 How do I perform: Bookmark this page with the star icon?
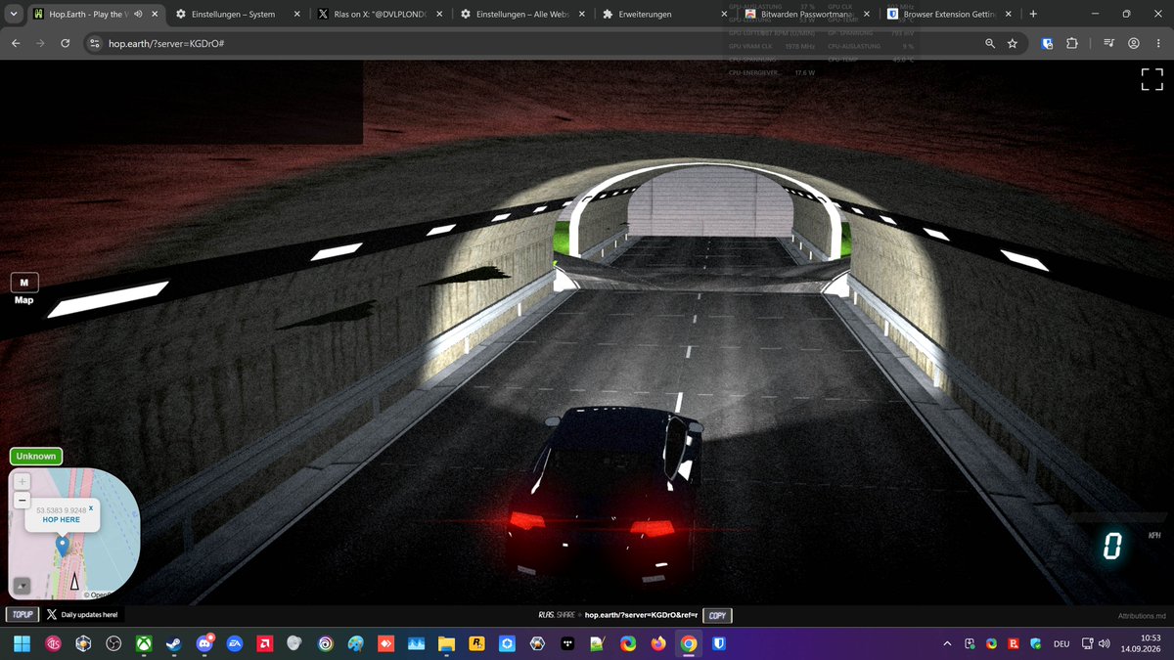click(1013, 44)
